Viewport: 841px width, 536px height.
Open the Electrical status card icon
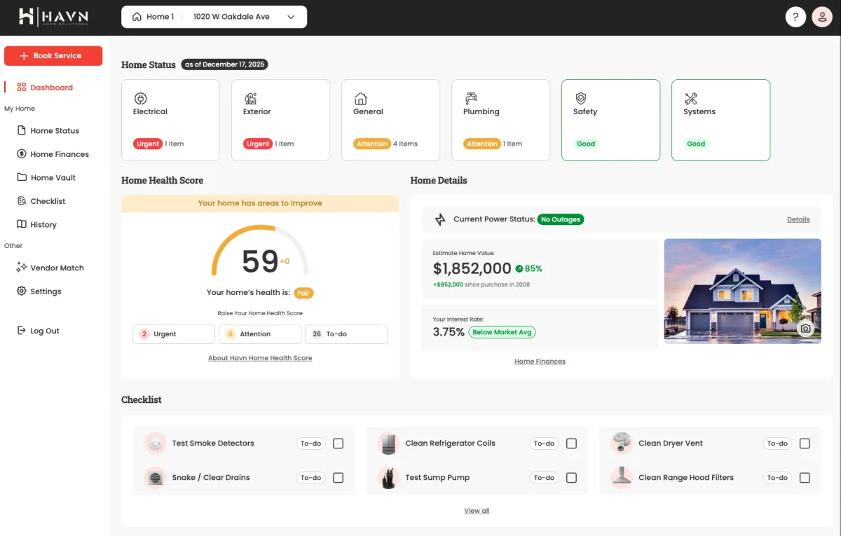click(140, 99)
